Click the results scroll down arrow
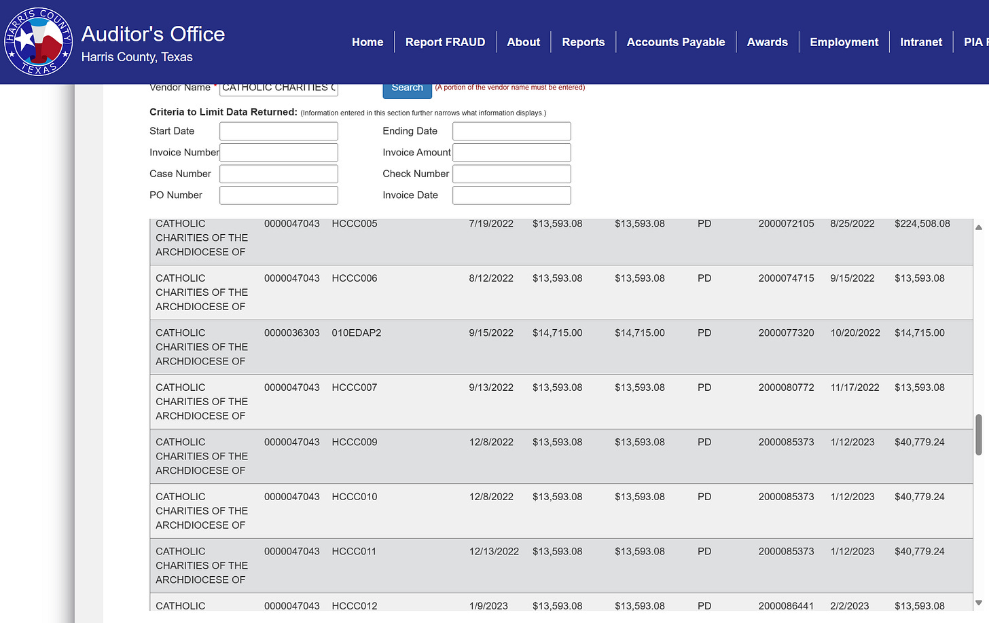The height and width of the screenshot is (623, 989). [979, 602]
